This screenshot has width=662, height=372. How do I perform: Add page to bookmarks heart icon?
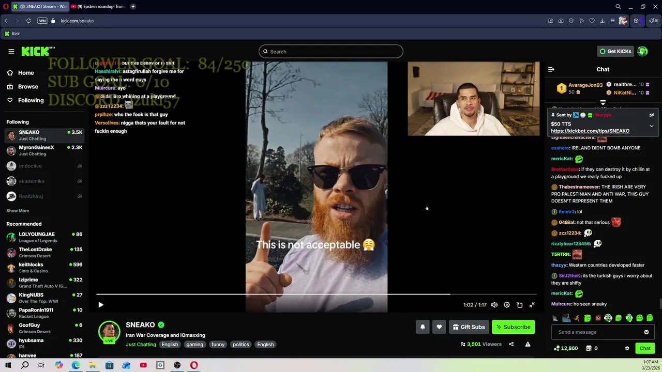pyautogui.click(x=592, y=21)
